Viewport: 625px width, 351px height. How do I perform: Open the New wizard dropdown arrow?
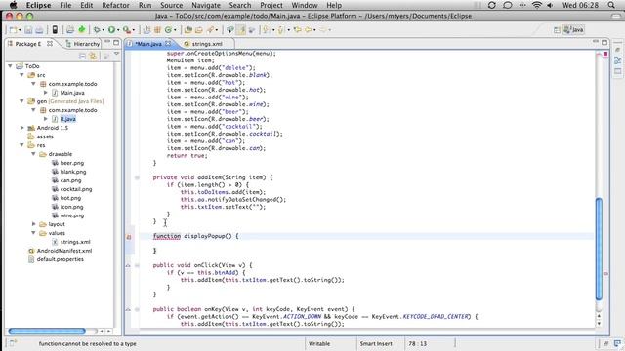(x=20, y=30)
